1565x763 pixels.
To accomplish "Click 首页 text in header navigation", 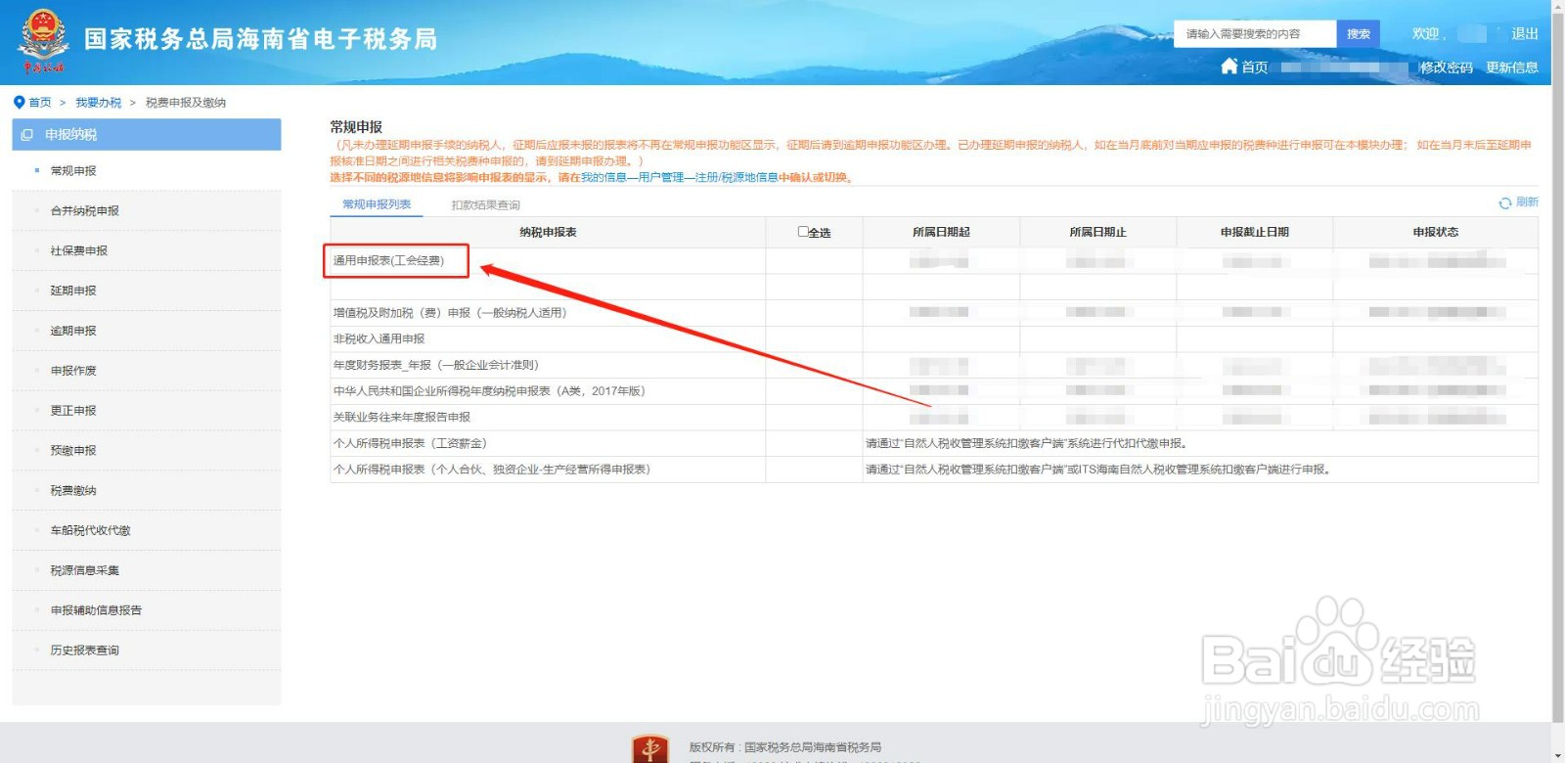I will [x=1255, y=67].
